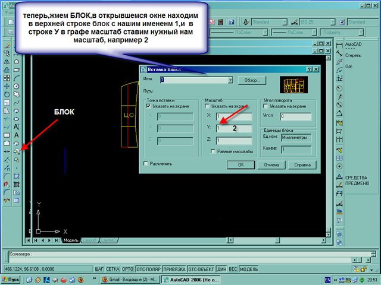The width and height of the screenshot is (381, 285).
Task: Open the block Имя name dropdown
Action: point(230,80)
